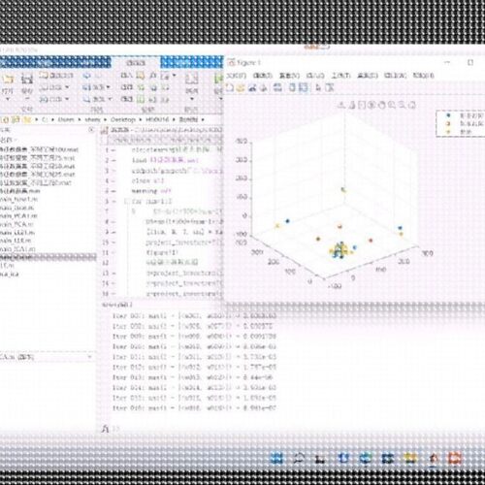Click the Save Figure icon in figure toolbar

252,87
